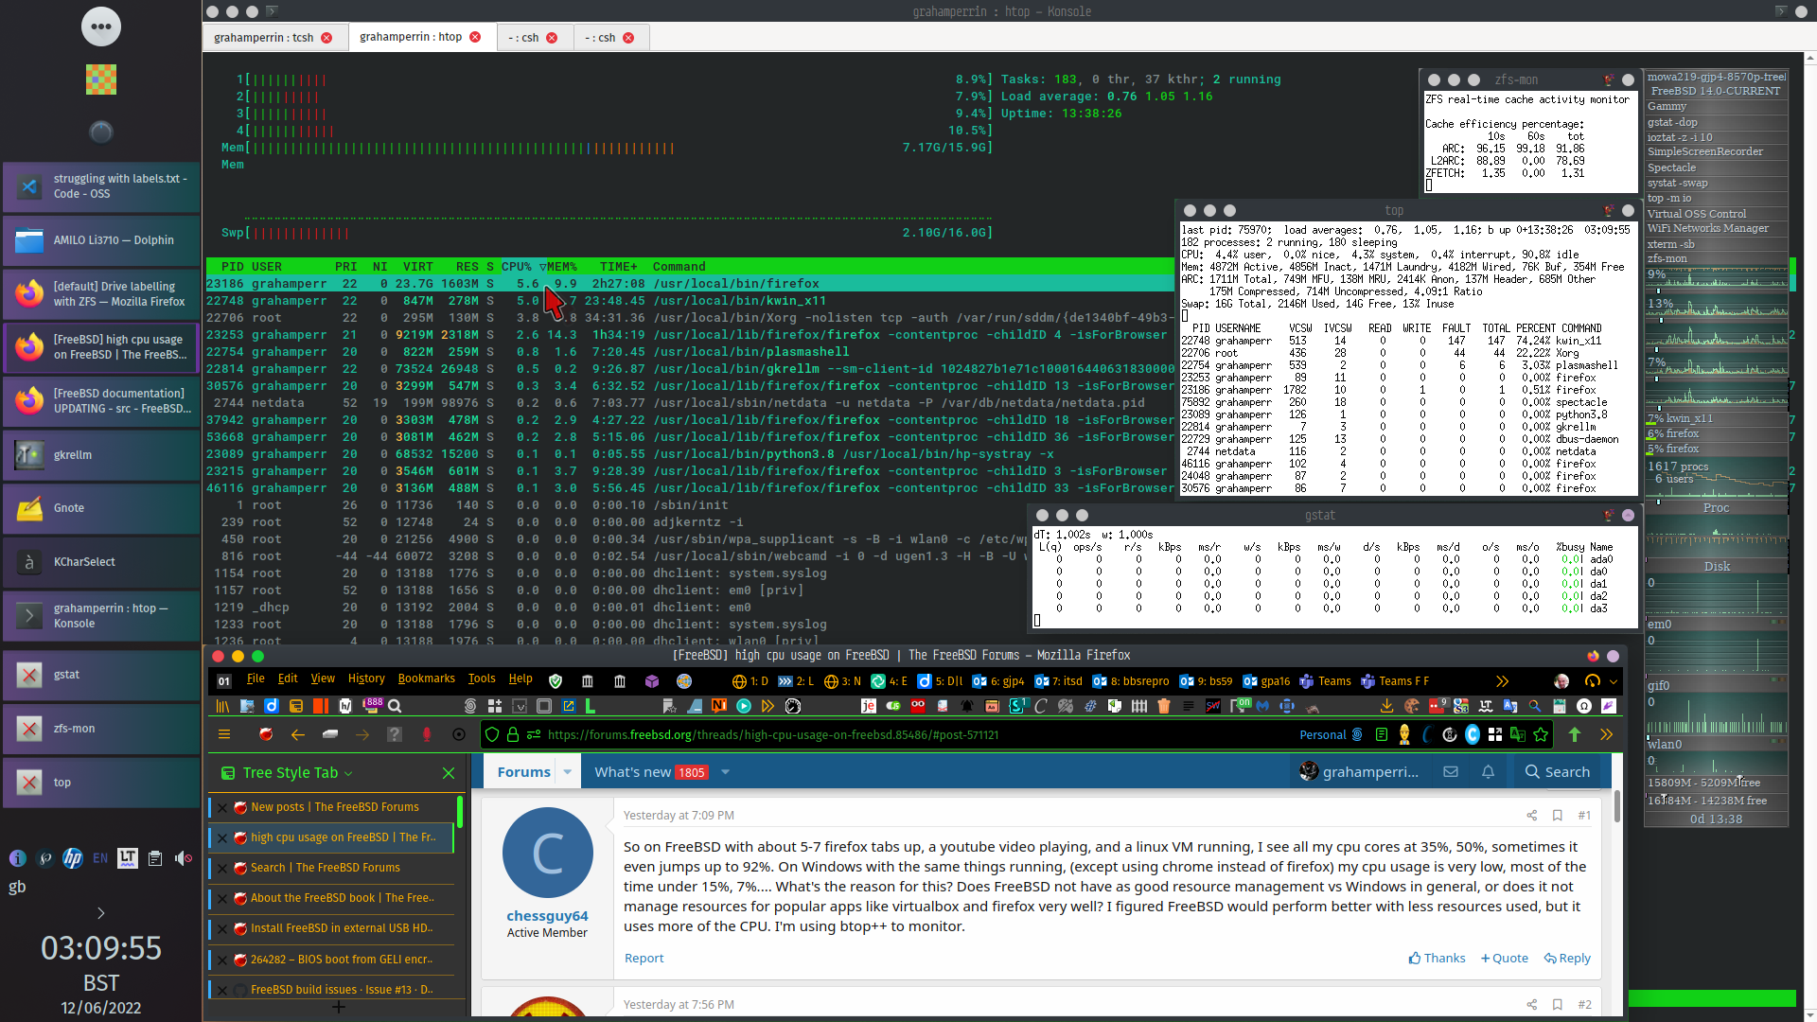Expand the What's new dropdown arrow
The width and height of the screenshot is (1817, 1022).
[x=726, y=772]
